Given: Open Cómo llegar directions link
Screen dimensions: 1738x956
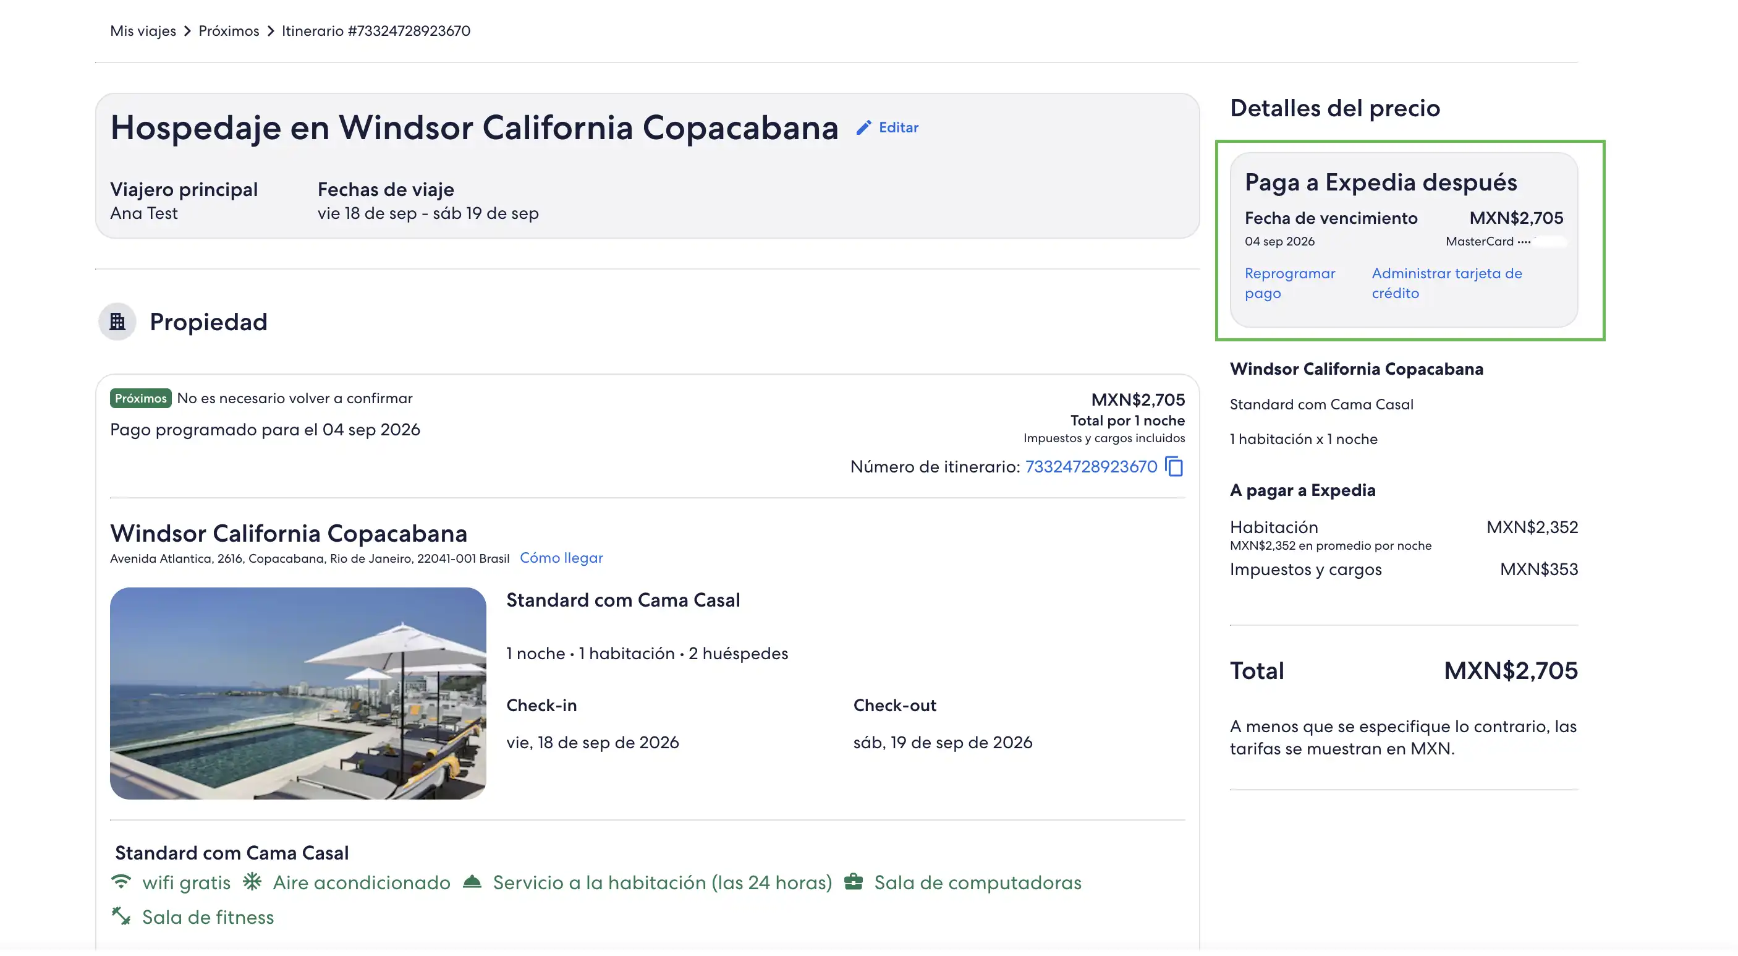Looking at the screenshot, I should tap(561, 558).
